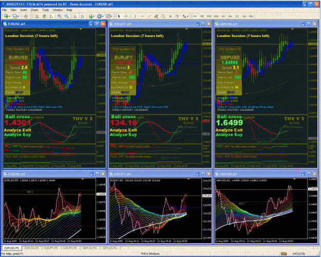Switch to Bar Chart display
The image size is (321, 257).
tap(37, 16)
